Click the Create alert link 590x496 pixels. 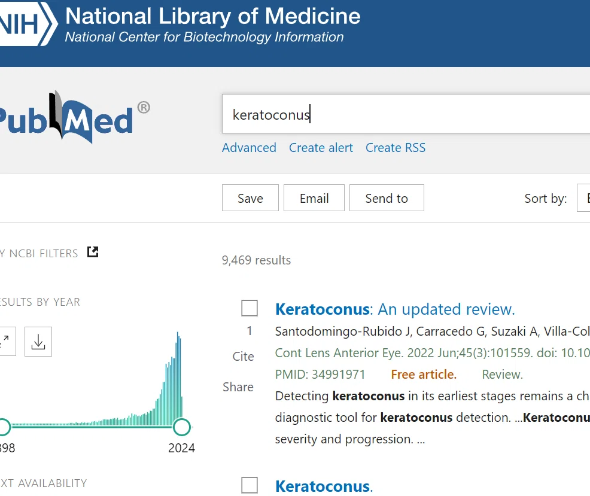click(x=321, y=148)
